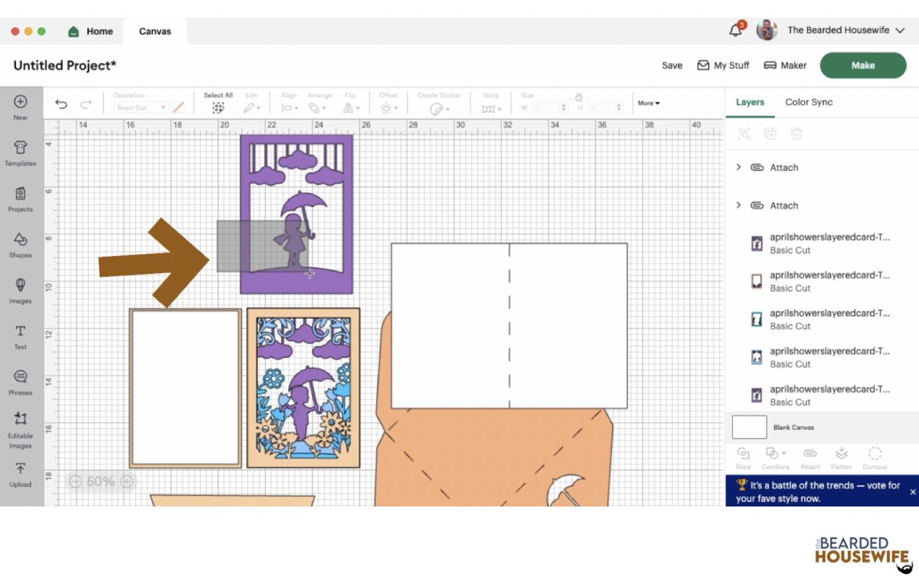
Task: Click the green Make button
Action: (x=862, y=65)
